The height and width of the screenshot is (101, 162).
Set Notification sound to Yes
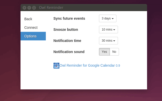104,52
